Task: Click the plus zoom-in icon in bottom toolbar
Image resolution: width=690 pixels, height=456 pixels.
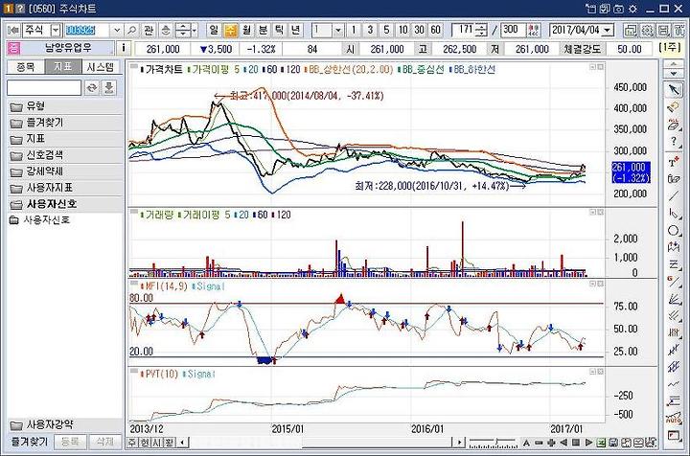Action: 551,443
